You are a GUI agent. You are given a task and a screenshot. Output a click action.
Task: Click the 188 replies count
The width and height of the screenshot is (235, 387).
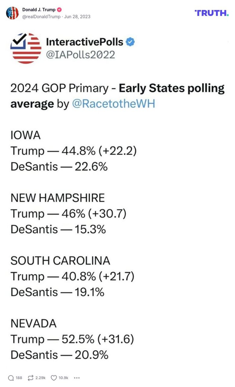click(x=19, y=378)
